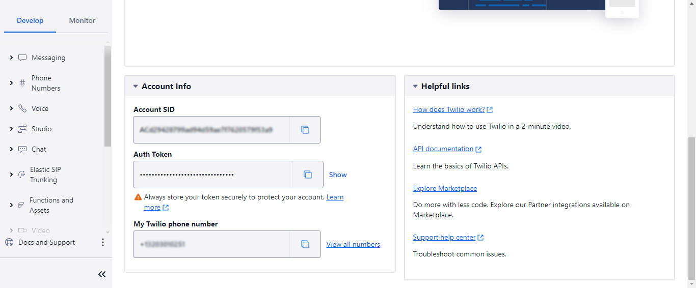Open the three-dot menu beside Docs and Support
Screen dimensions: 696x288
[102, 242]
